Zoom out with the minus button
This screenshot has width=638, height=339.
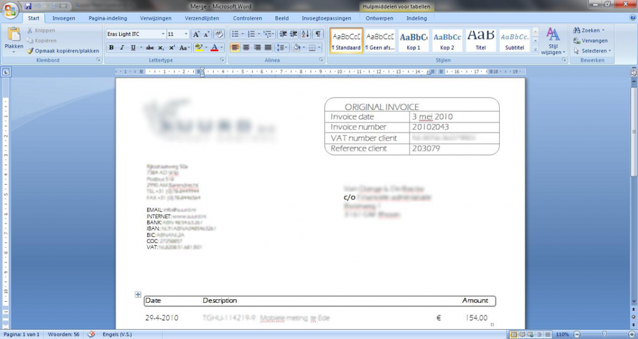(x=576, y=335)
